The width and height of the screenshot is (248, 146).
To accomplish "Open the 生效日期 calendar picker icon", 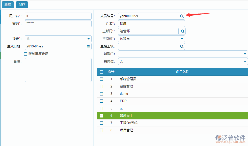I will point(88,46).
